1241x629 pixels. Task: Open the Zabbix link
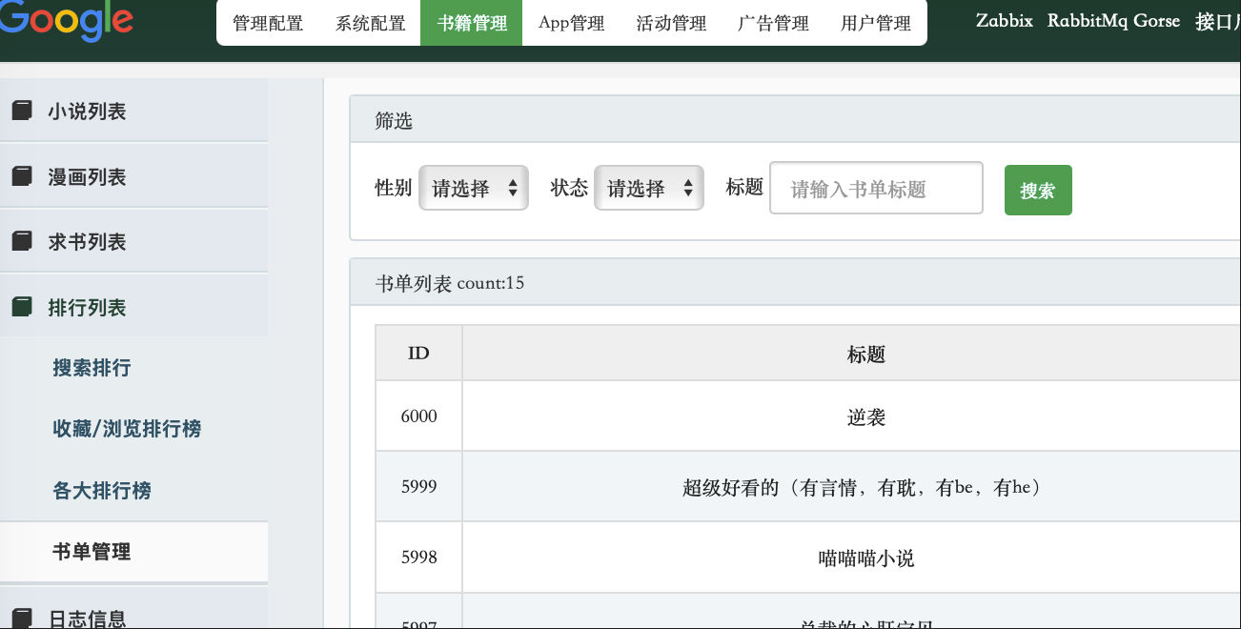pos(1005,21)
